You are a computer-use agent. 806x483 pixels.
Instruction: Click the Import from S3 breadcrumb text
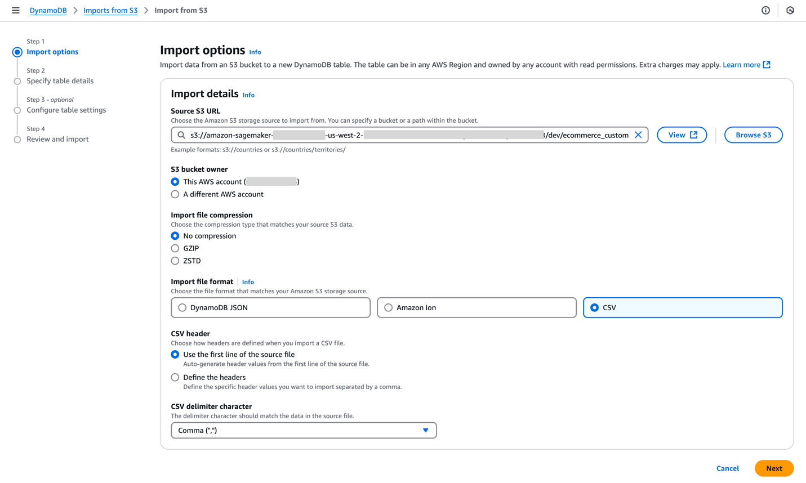(181, 10)
